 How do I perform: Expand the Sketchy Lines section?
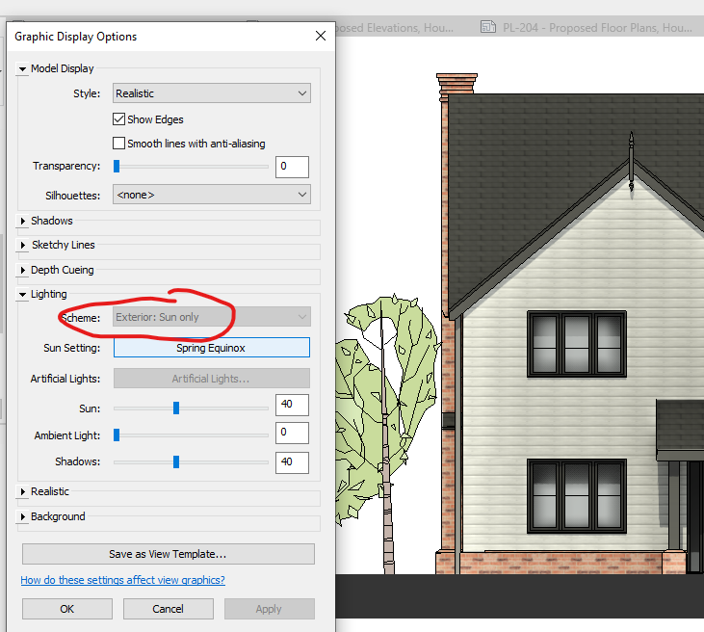(x=22, y=246)
